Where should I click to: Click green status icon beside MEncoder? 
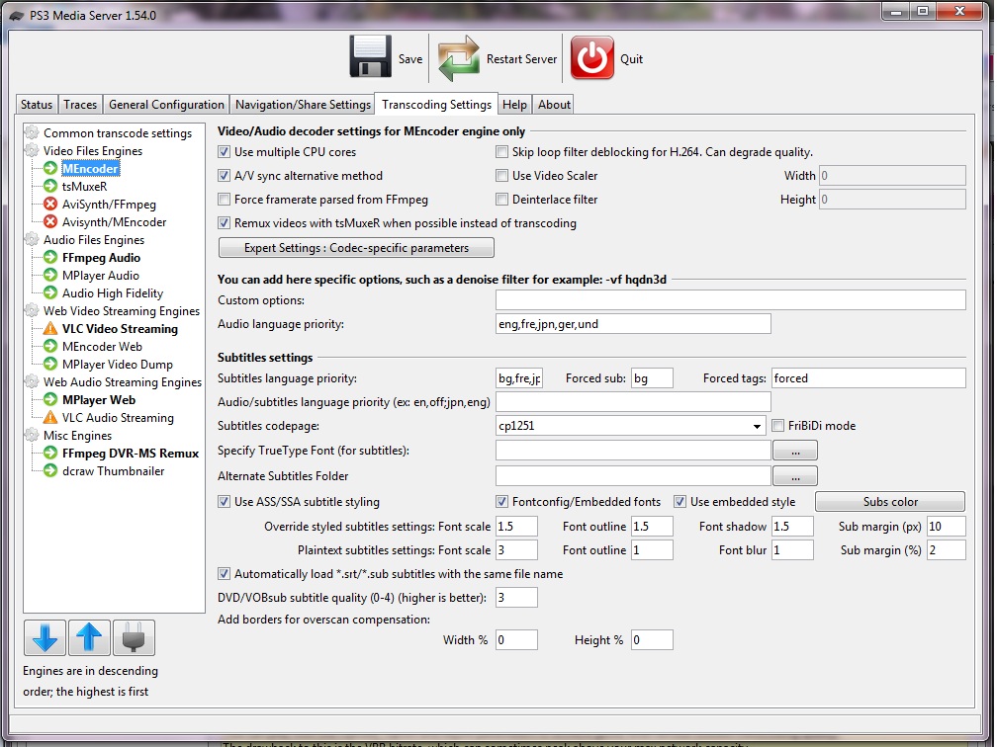(50, 168)
